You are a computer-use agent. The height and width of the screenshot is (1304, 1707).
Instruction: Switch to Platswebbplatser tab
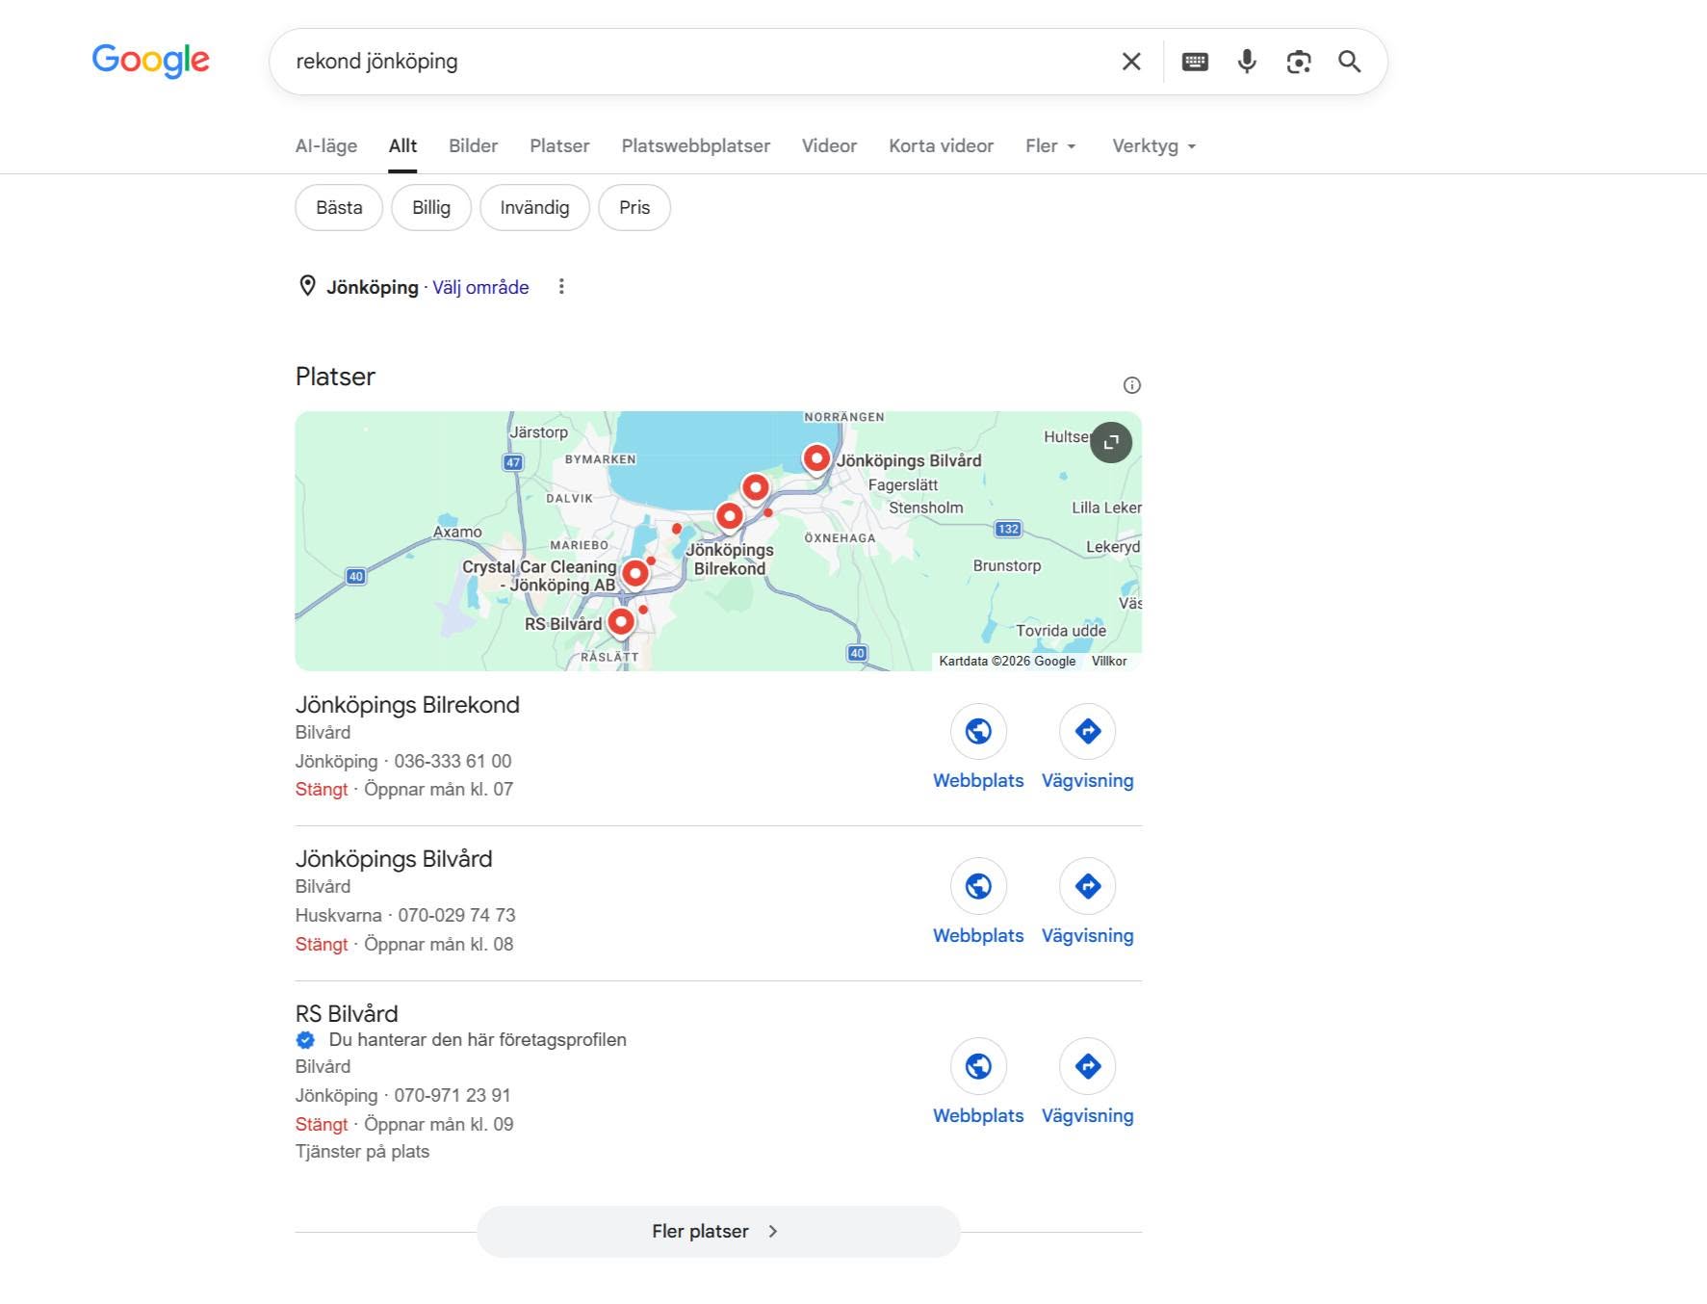click(x=696, y=145)
